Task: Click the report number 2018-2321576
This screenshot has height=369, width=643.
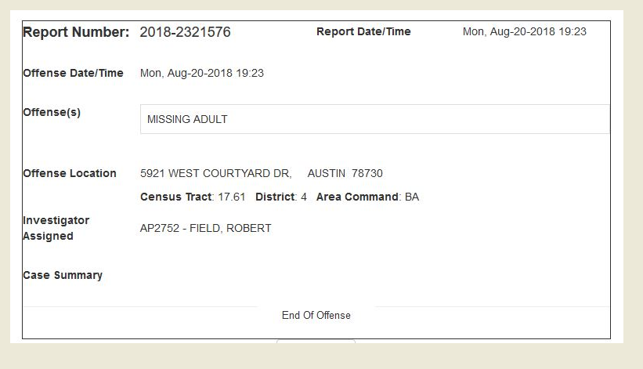Action: tap(185, 32)
